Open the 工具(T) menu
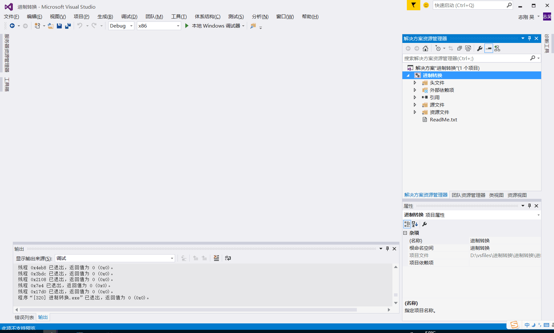 [179, 17]
